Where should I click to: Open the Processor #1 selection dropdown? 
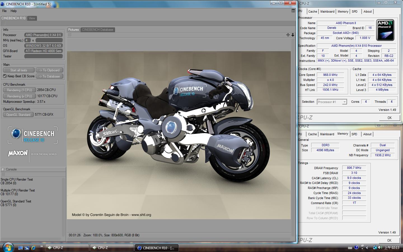332,102
